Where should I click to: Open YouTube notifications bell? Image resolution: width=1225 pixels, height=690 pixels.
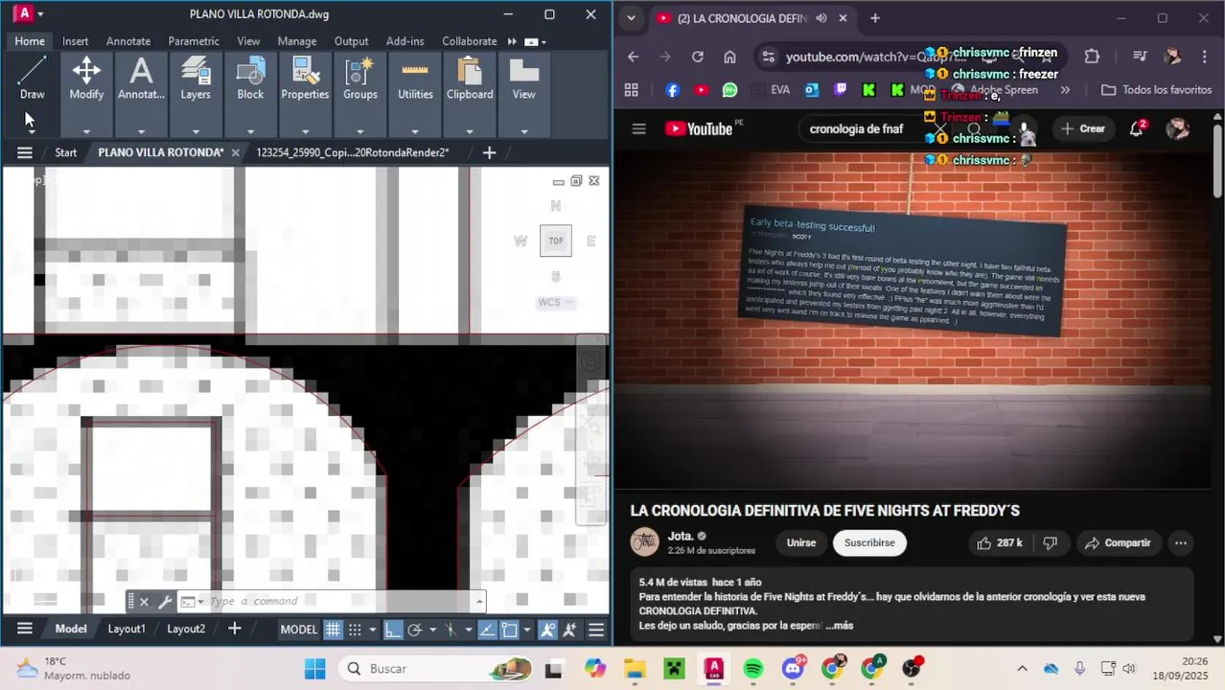click(x=1137, y=128)
